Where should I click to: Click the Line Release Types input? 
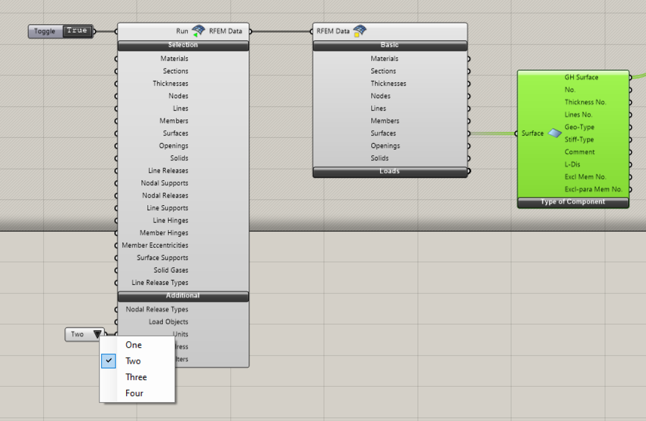pyautogui.click(x=160, y=283)
